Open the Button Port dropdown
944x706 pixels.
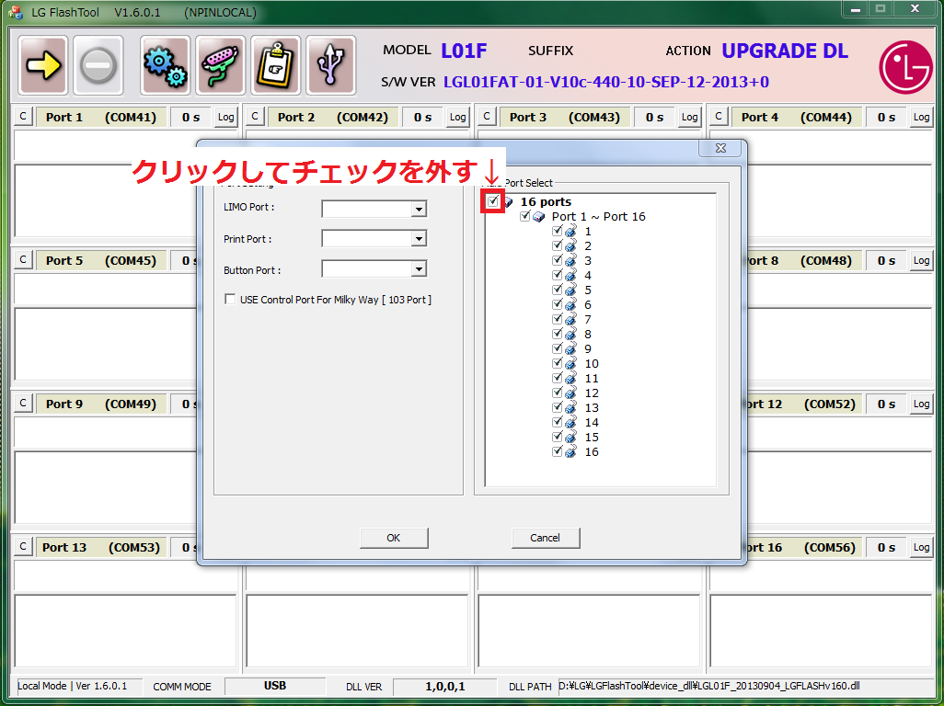419,268
